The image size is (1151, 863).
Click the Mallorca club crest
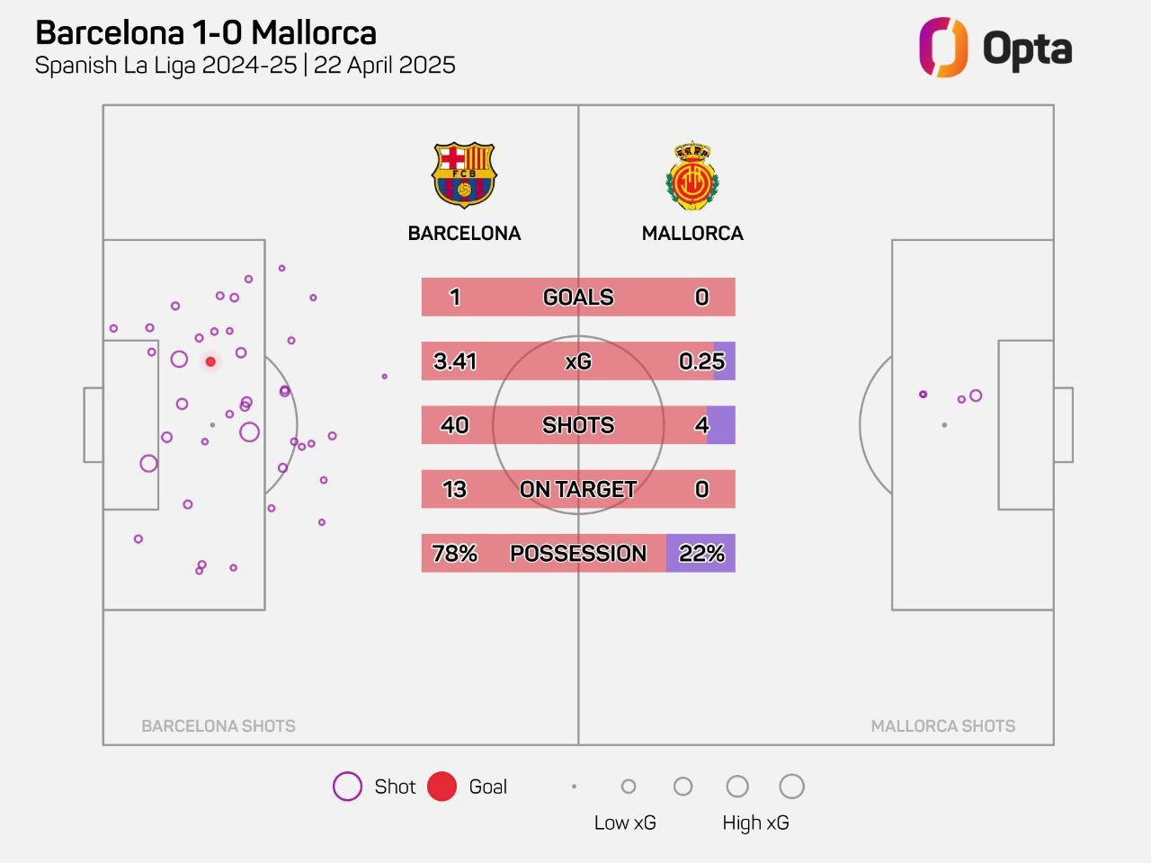[691, 175]
